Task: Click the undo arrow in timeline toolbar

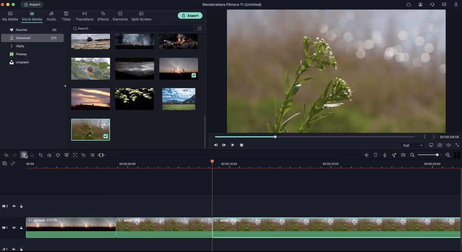Action: (x=6, y=155)
